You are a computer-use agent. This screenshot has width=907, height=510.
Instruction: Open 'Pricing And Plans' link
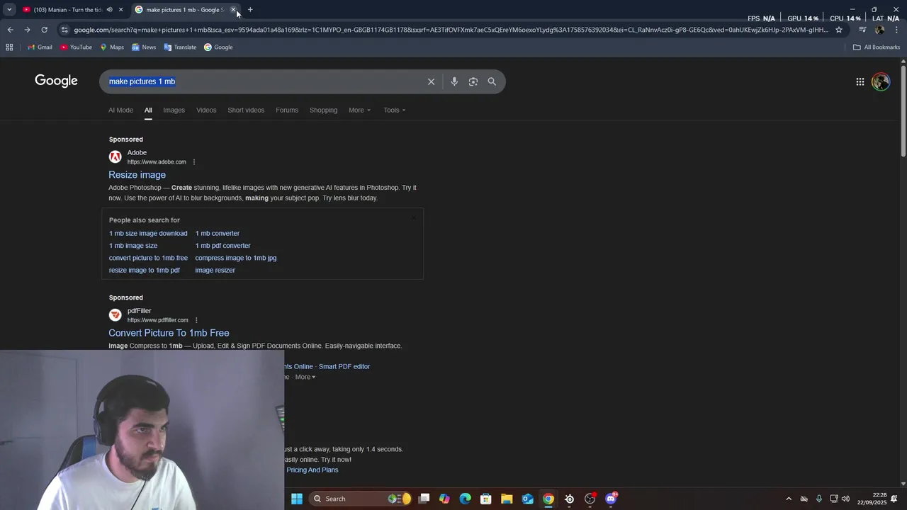tap(312, 470)
